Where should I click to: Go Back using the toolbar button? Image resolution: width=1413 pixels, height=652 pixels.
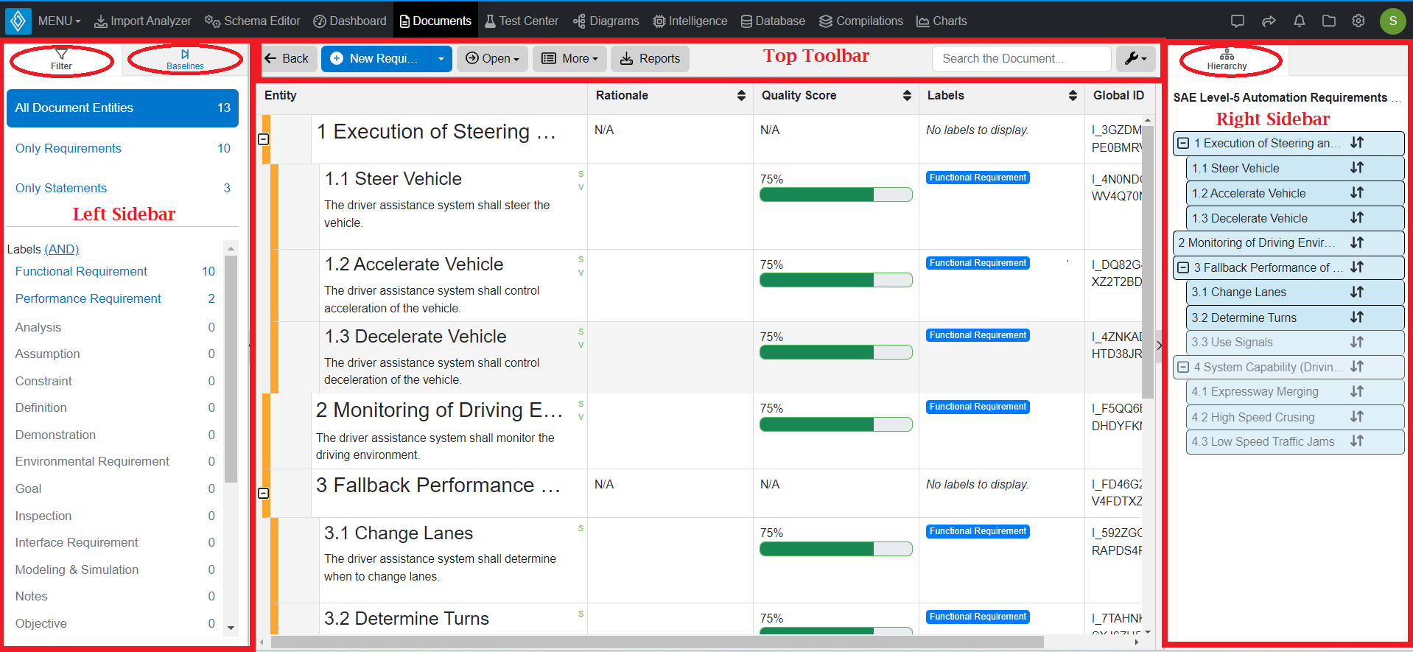click(x=287, y=58)
